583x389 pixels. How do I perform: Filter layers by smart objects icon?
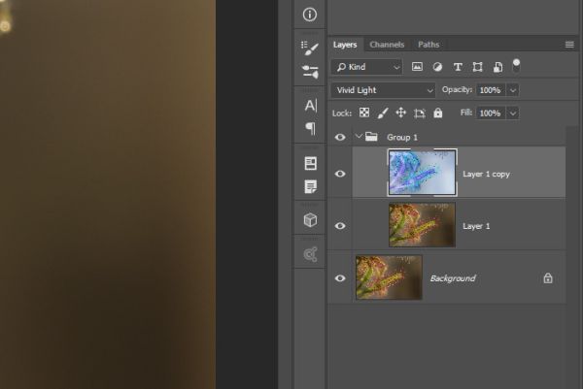[x=497, y=67]
